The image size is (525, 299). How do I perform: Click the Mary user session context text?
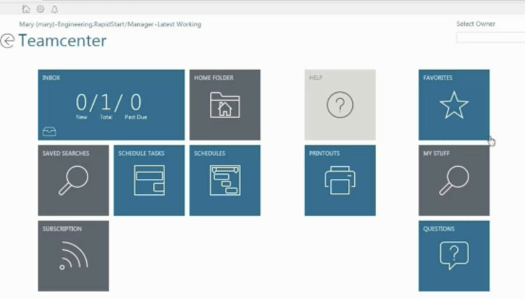coord(110,24)
